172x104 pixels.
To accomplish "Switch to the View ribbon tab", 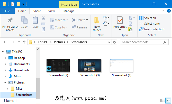I will point(51,11).
